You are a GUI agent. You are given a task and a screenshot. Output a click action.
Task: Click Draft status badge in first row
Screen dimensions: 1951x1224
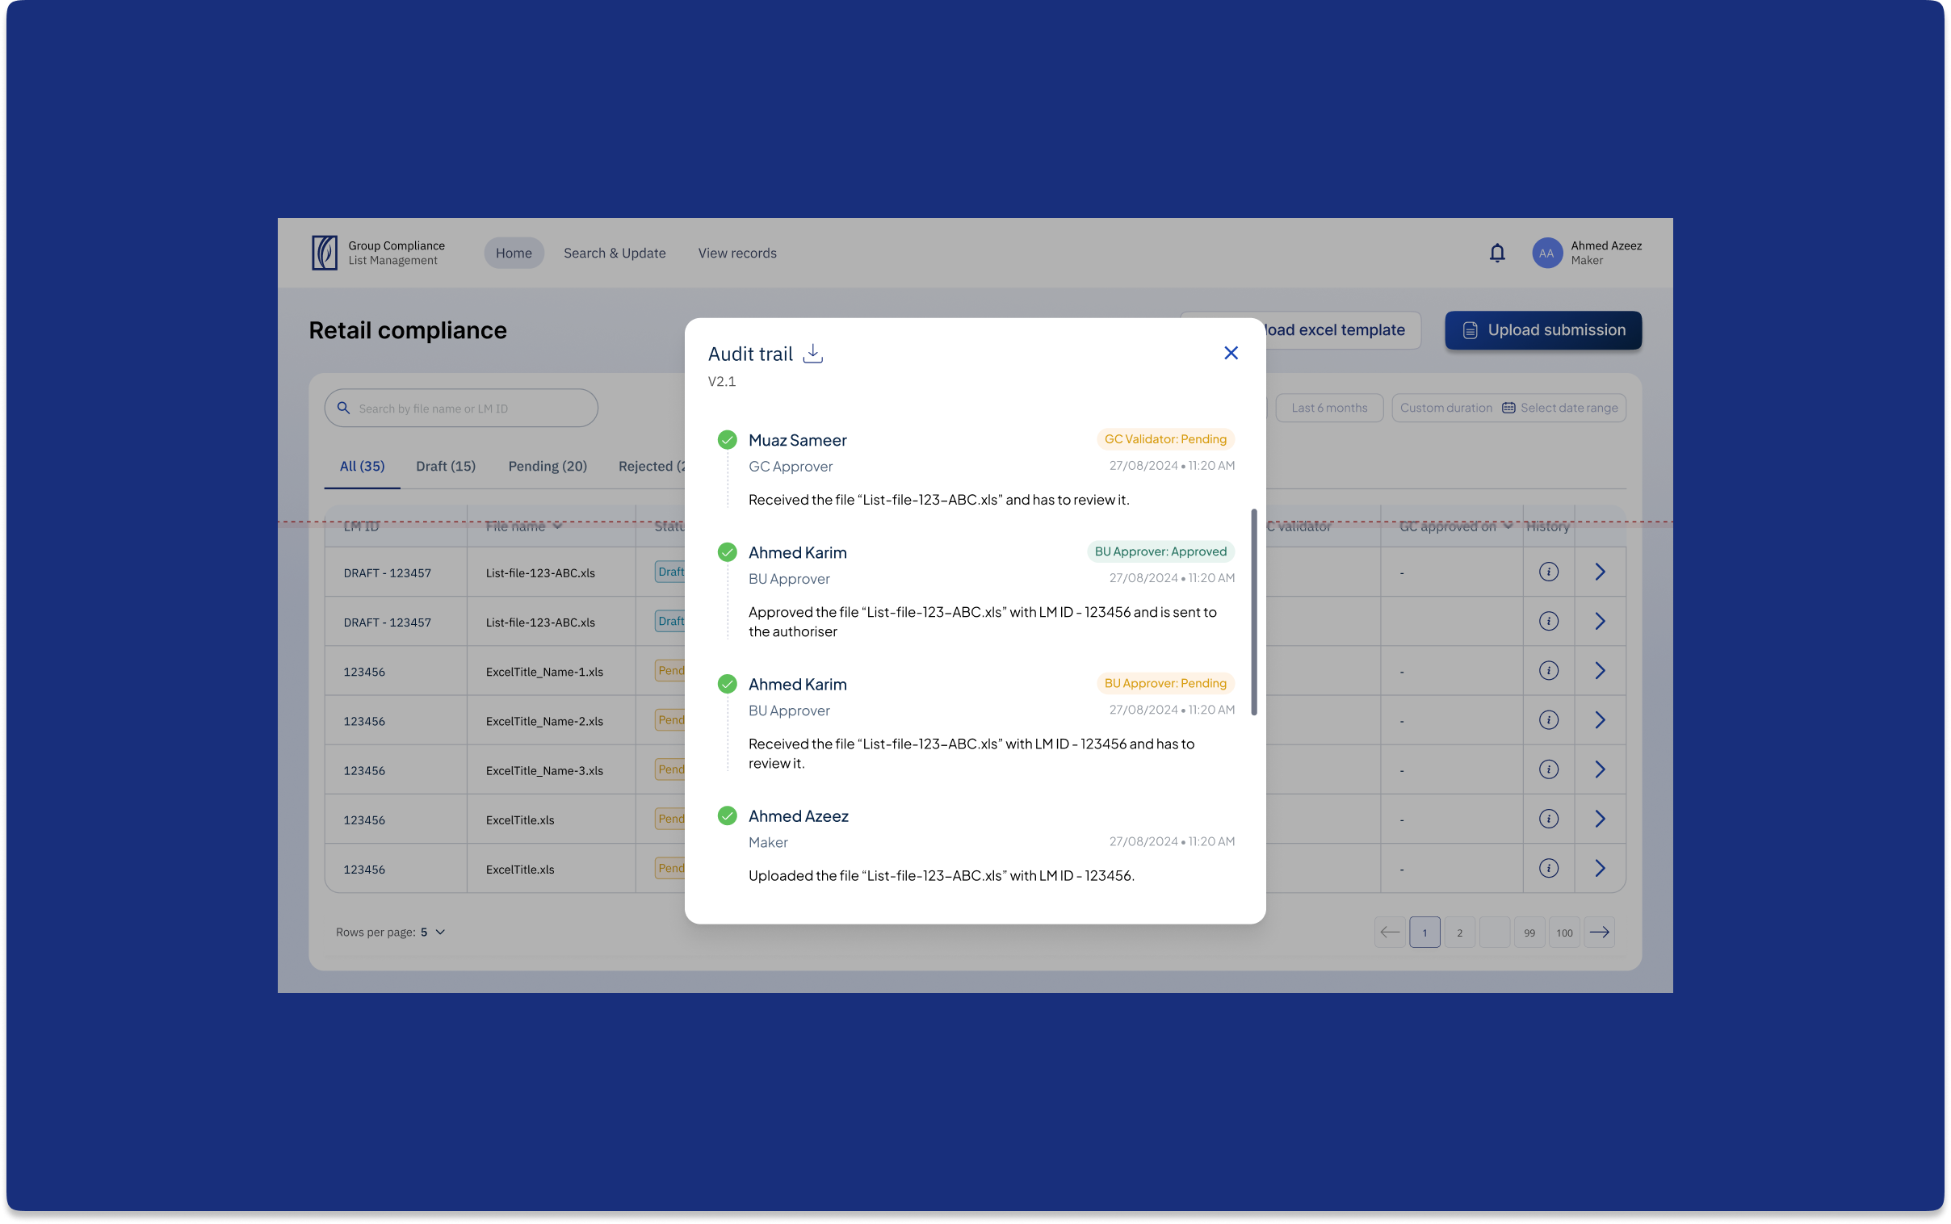[669, 572]
